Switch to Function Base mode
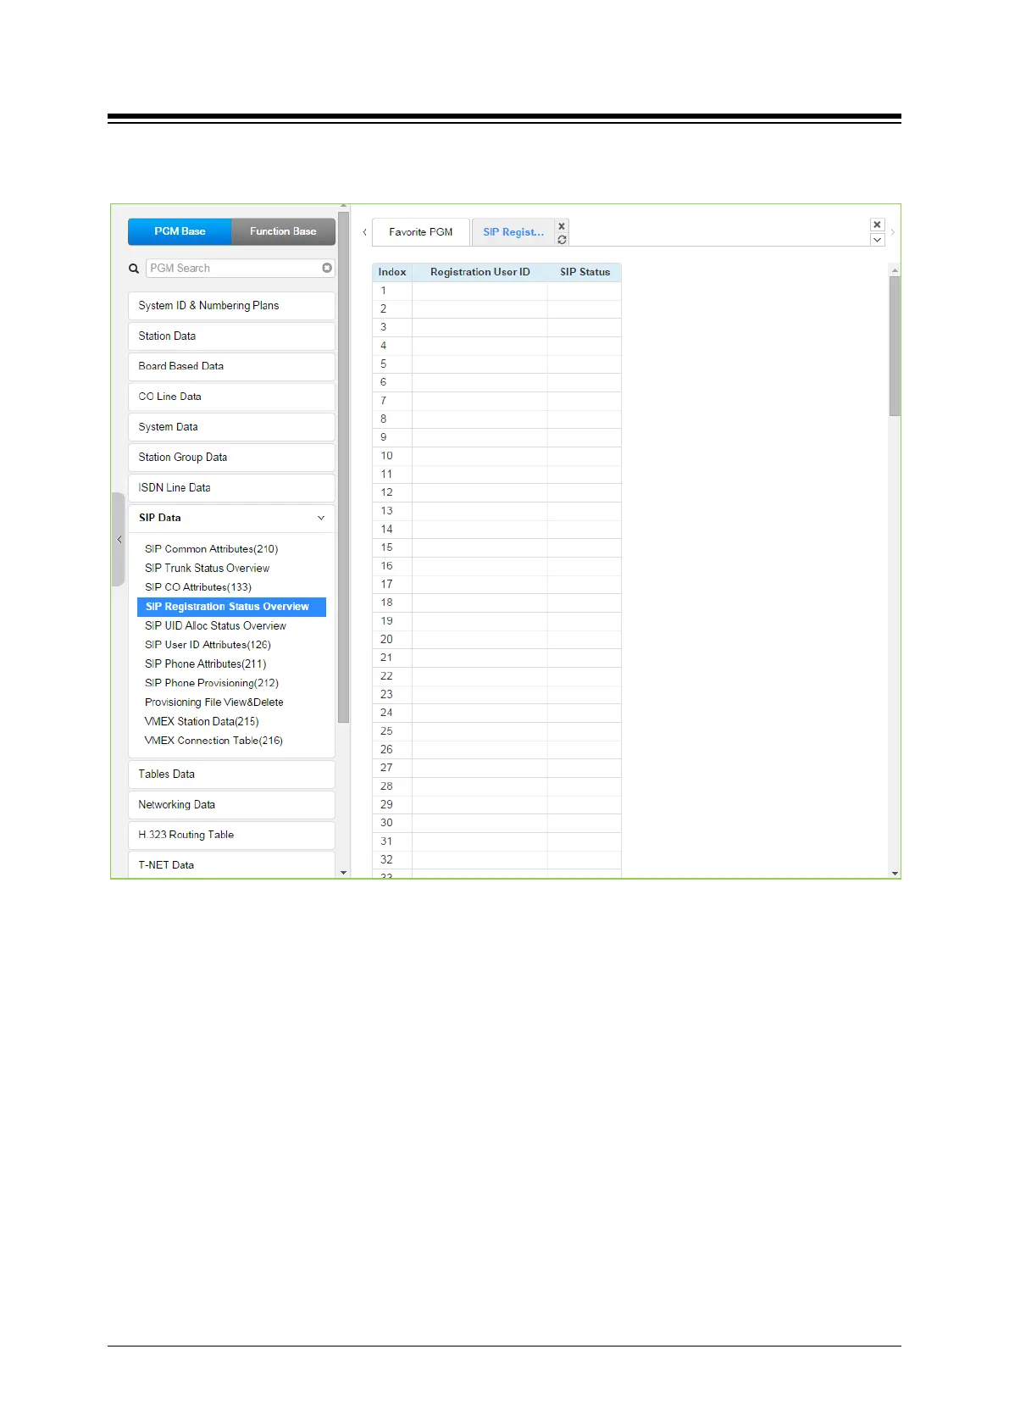Viewport: 1009px width, 1427px height. tap(283, 231)
